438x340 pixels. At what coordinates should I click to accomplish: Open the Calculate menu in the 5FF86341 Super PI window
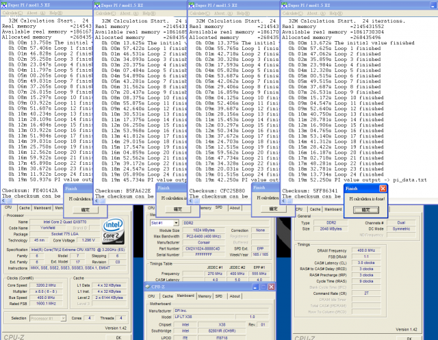click(x=292, y=13)
